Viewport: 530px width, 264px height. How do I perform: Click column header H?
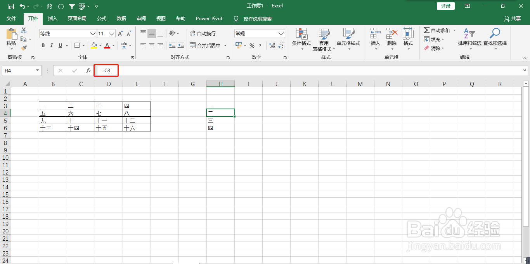click(220, 84)
